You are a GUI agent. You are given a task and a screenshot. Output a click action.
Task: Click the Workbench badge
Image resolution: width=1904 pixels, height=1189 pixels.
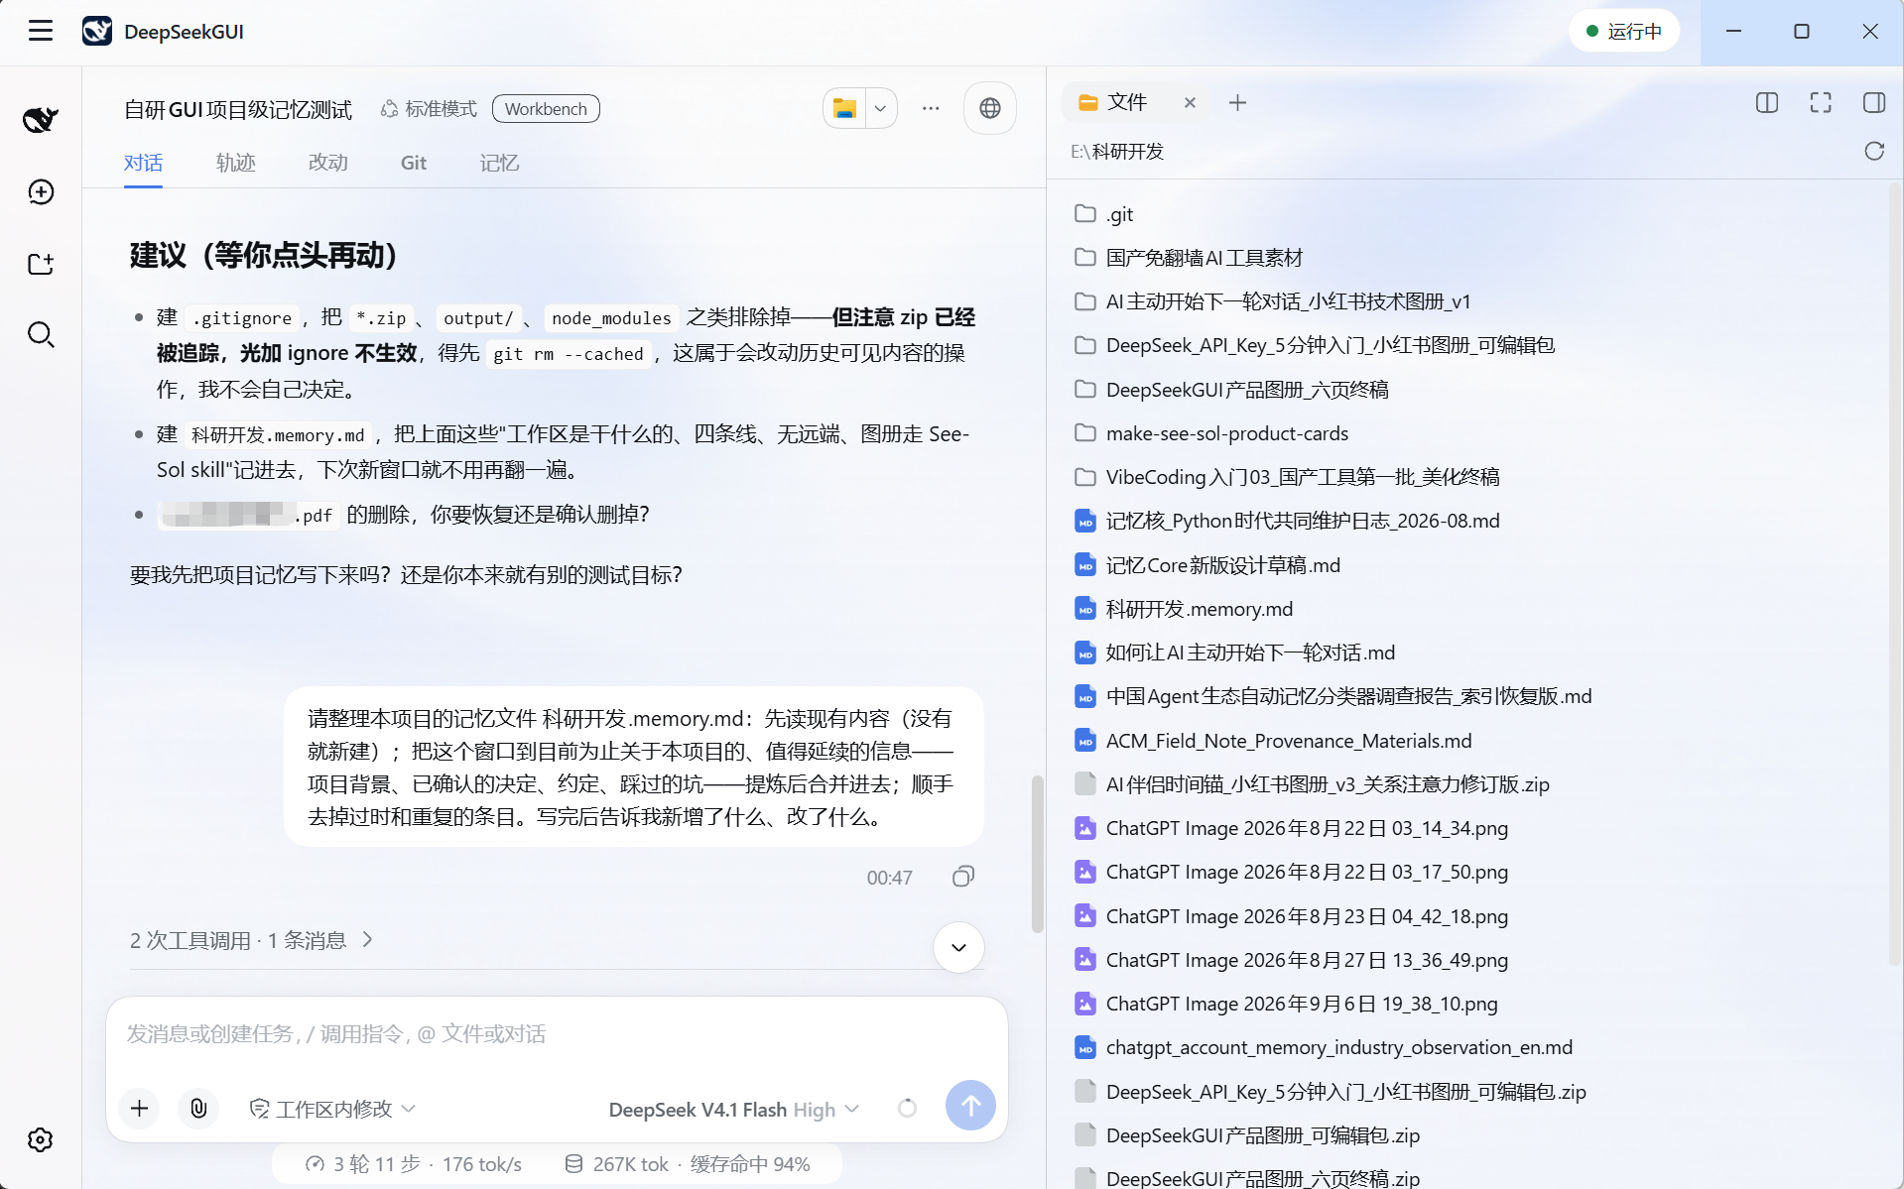[546, 109]
